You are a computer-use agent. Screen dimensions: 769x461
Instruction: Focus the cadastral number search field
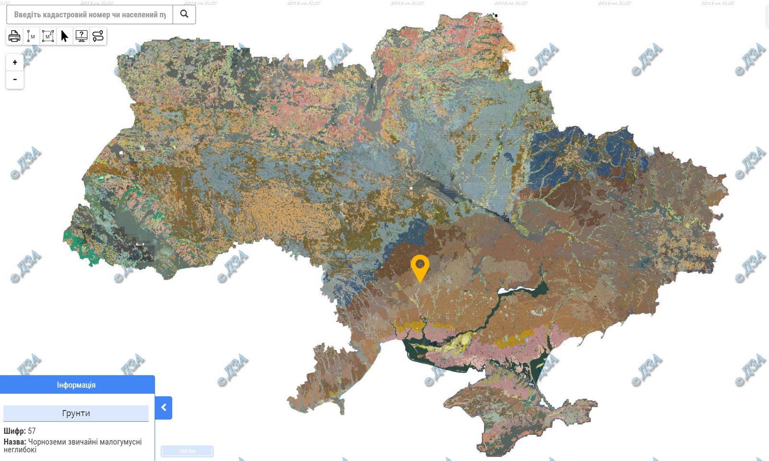click(90, 14)
